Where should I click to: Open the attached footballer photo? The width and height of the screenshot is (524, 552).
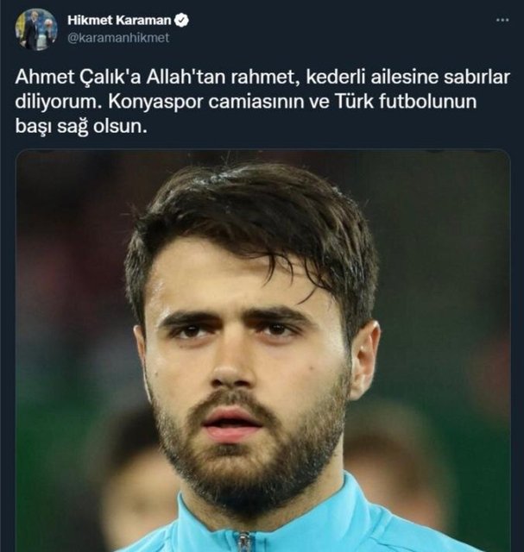(x=263, y=351)
